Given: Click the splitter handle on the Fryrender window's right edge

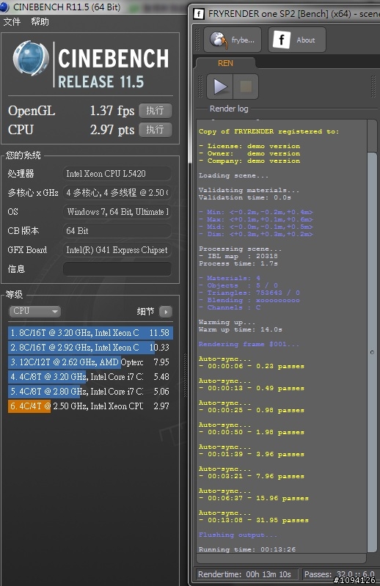Looking at the screenshot, I should 373,87.
